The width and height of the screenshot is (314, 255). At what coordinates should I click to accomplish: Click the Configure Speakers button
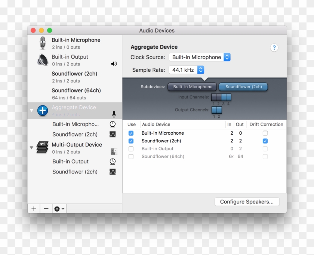coord(247,202)
